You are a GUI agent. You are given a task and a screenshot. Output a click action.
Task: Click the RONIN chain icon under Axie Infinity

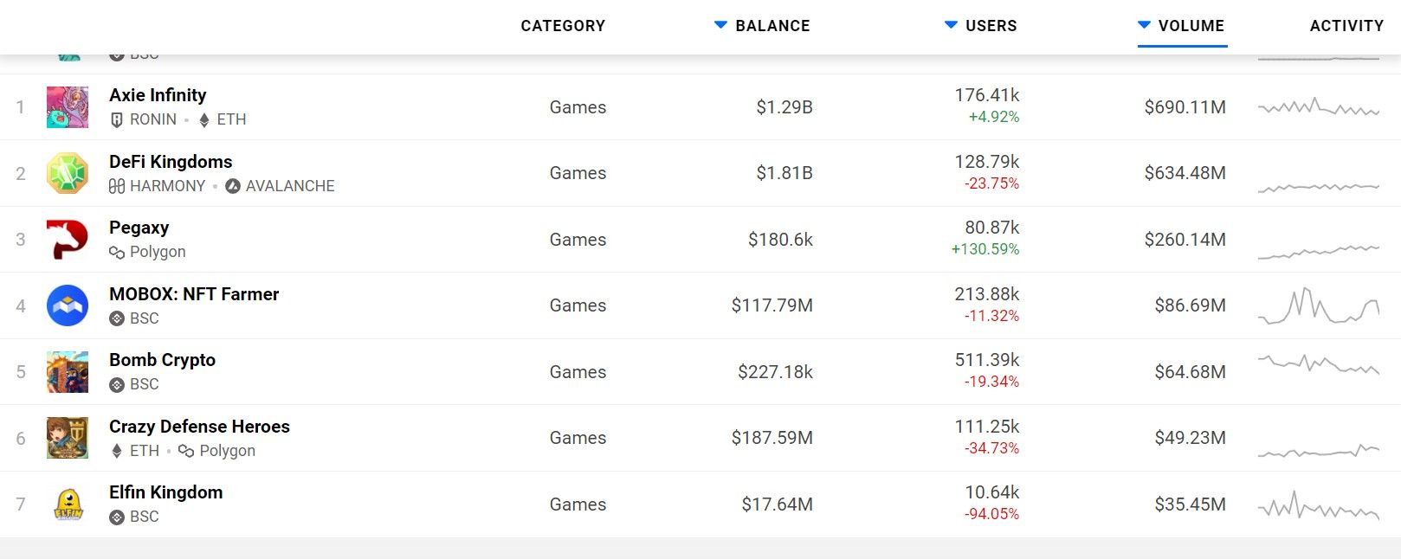[x=117, y=120]
